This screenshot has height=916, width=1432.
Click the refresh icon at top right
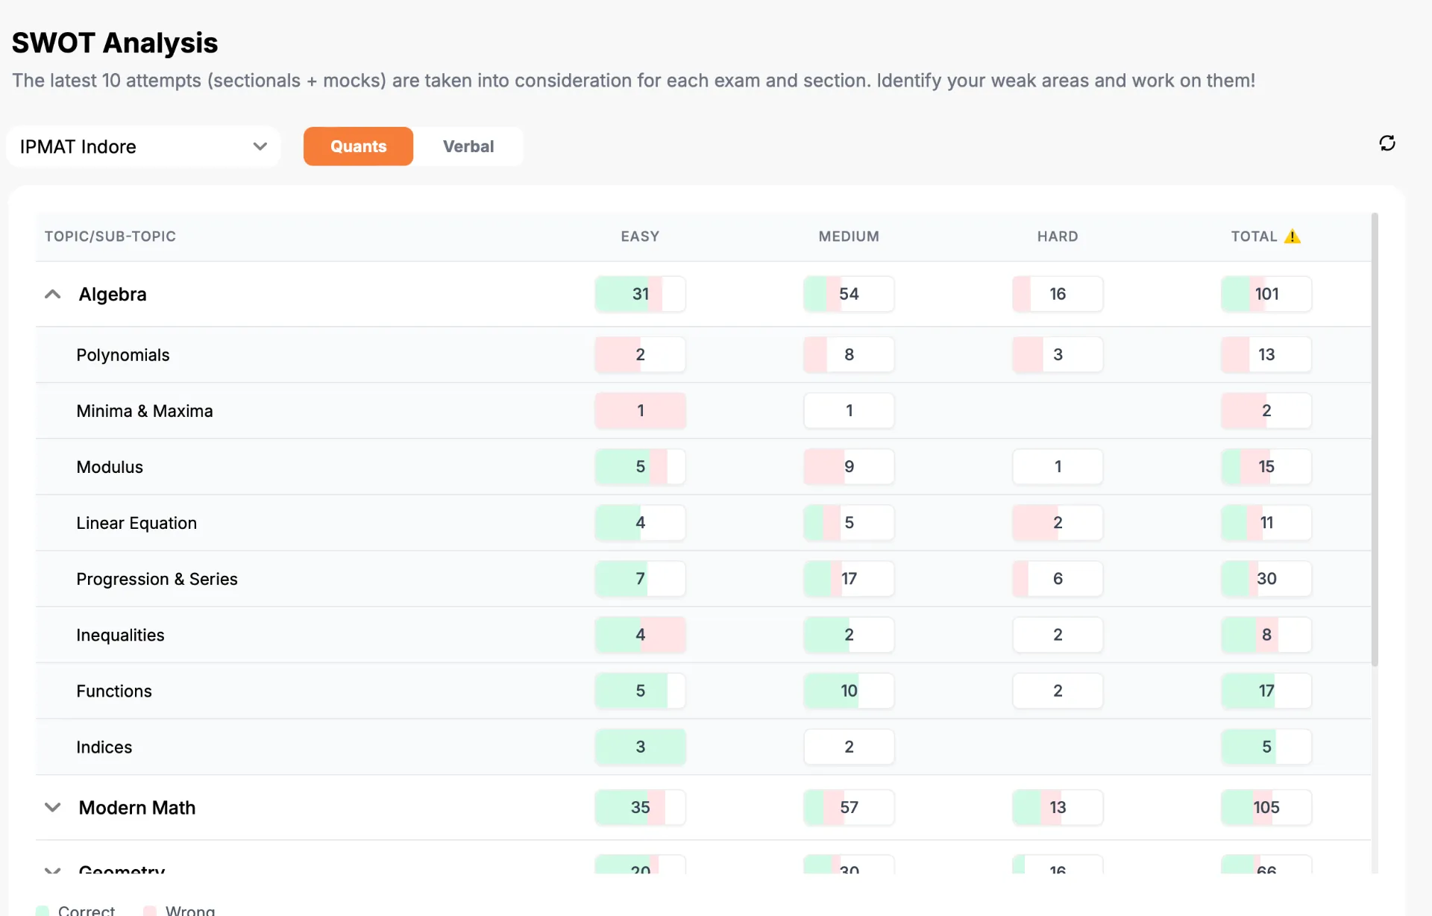1387,143
